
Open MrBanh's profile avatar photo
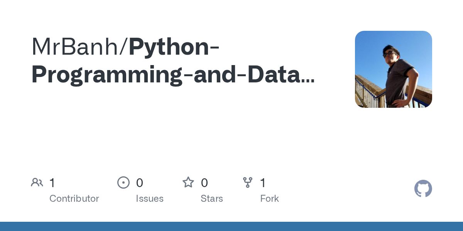(394, 69)
